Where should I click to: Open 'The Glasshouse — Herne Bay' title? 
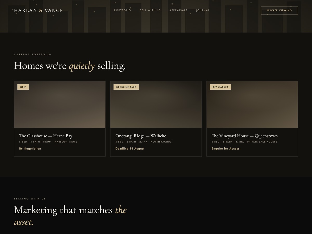[46, 136]
